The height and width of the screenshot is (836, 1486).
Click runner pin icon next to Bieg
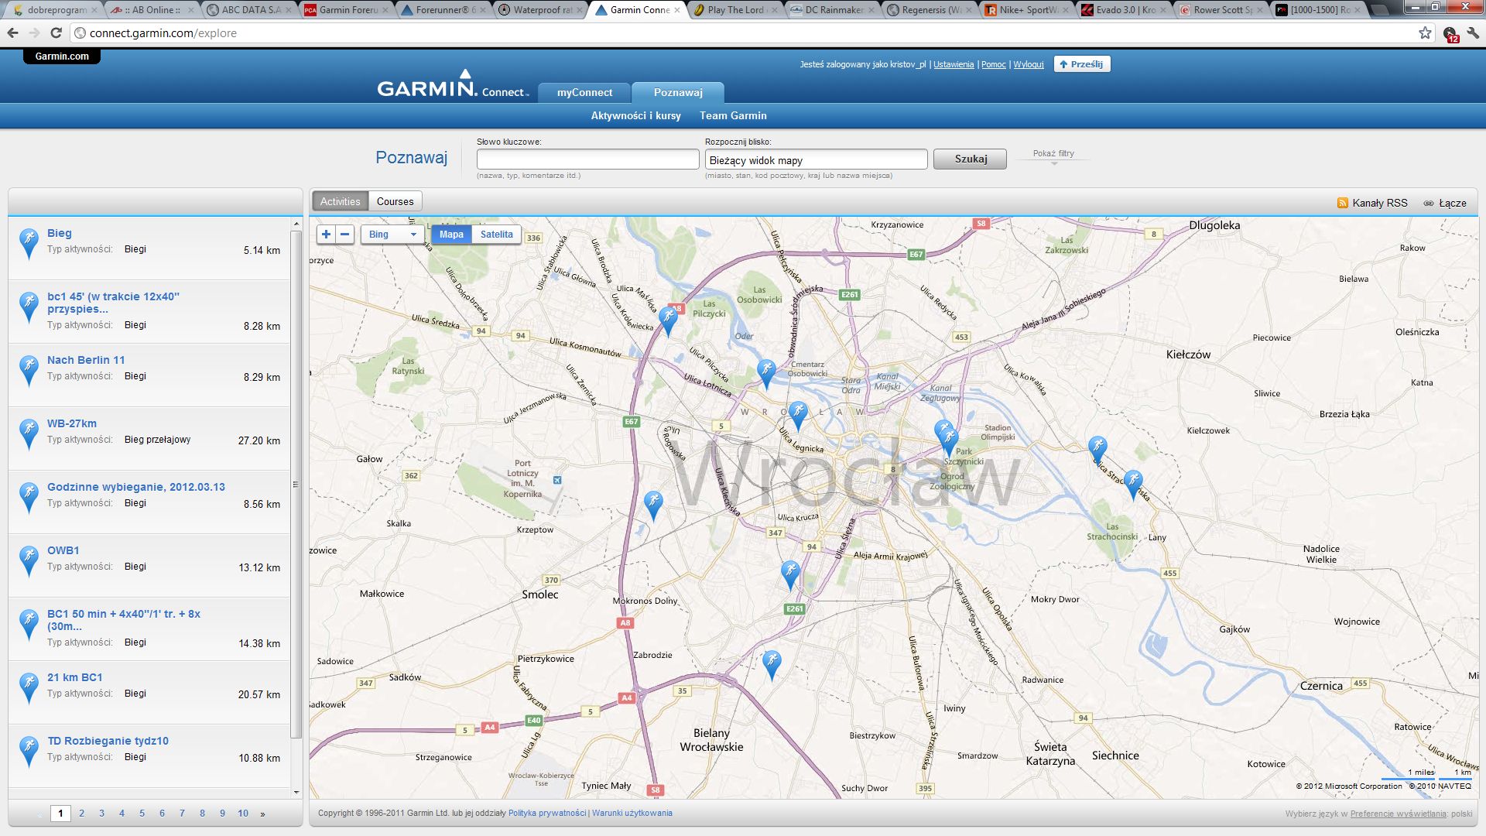coord(29,243)
